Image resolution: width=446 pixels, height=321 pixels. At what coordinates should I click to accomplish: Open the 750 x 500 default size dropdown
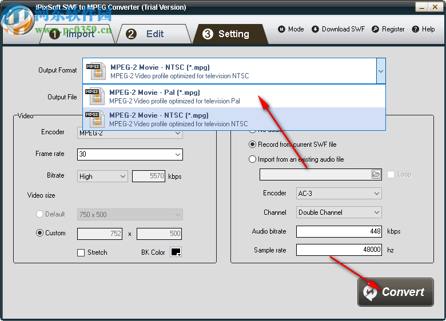tap(130, 214)
